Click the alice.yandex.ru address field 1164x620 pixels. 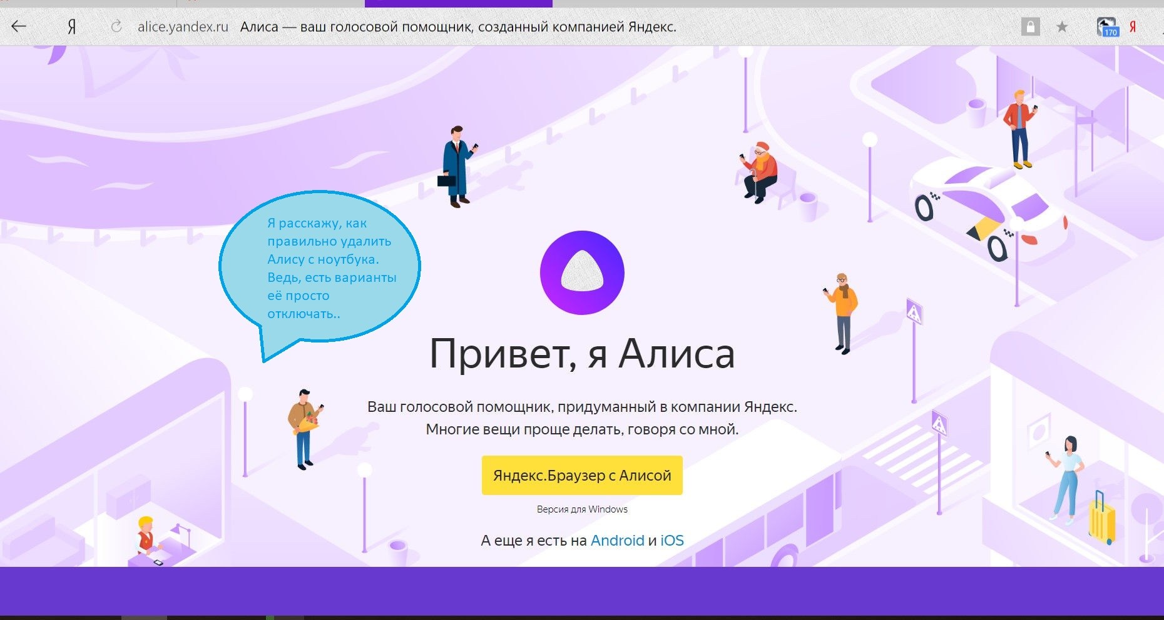(x=183, y=27)
